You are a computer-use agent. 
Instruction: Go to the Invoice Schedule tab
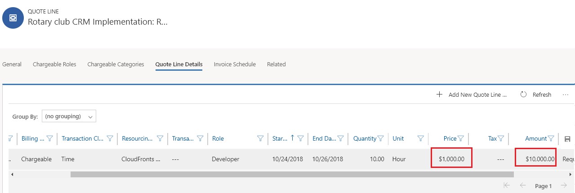[x=235, y=64]
